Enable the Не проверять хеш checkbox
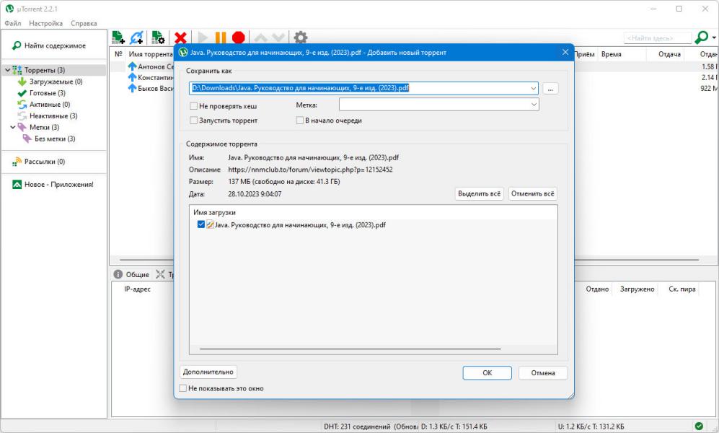 click(x=194, y=106)
